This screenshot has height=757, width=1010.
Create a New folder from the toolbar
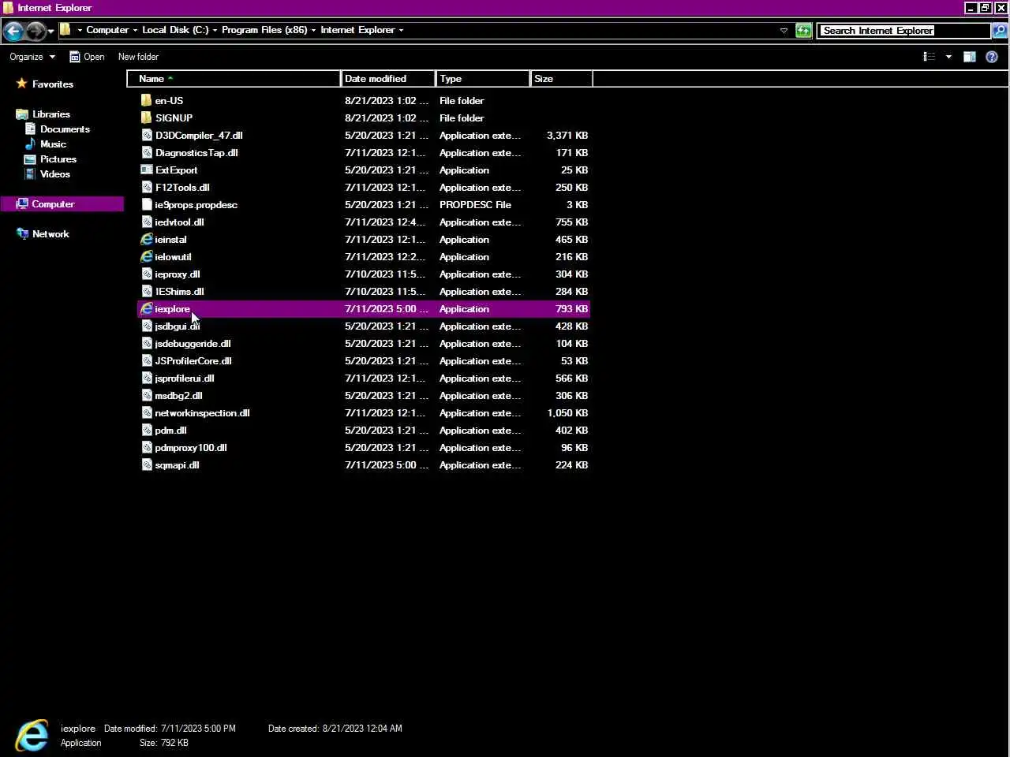tap(138, 57)
